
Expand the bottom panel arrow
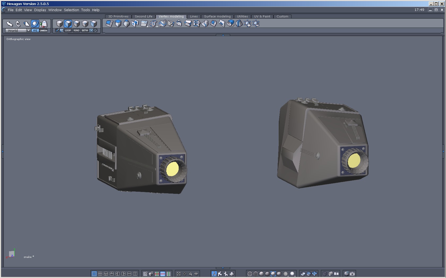click(x=223, y=268)
